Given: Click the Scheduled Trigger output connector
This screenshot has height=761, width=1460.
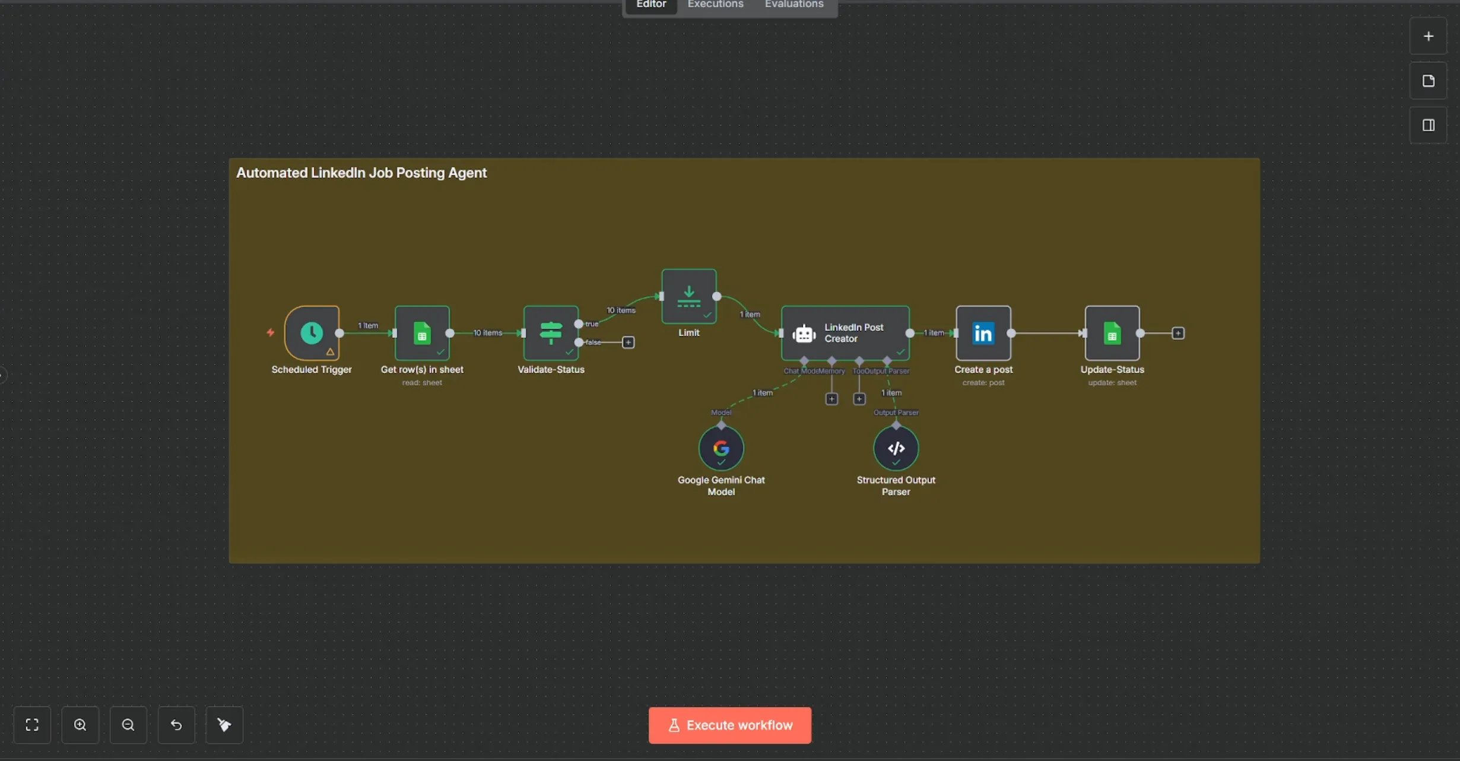Looking at the screenshot, I should (339, 333).
